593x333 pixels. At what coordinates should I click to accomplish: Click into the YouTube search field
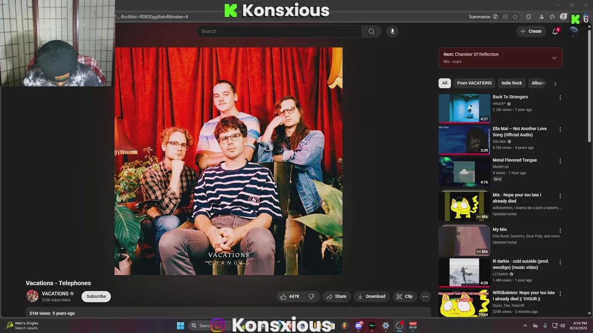pyautogui.click(x=279, y=31)
